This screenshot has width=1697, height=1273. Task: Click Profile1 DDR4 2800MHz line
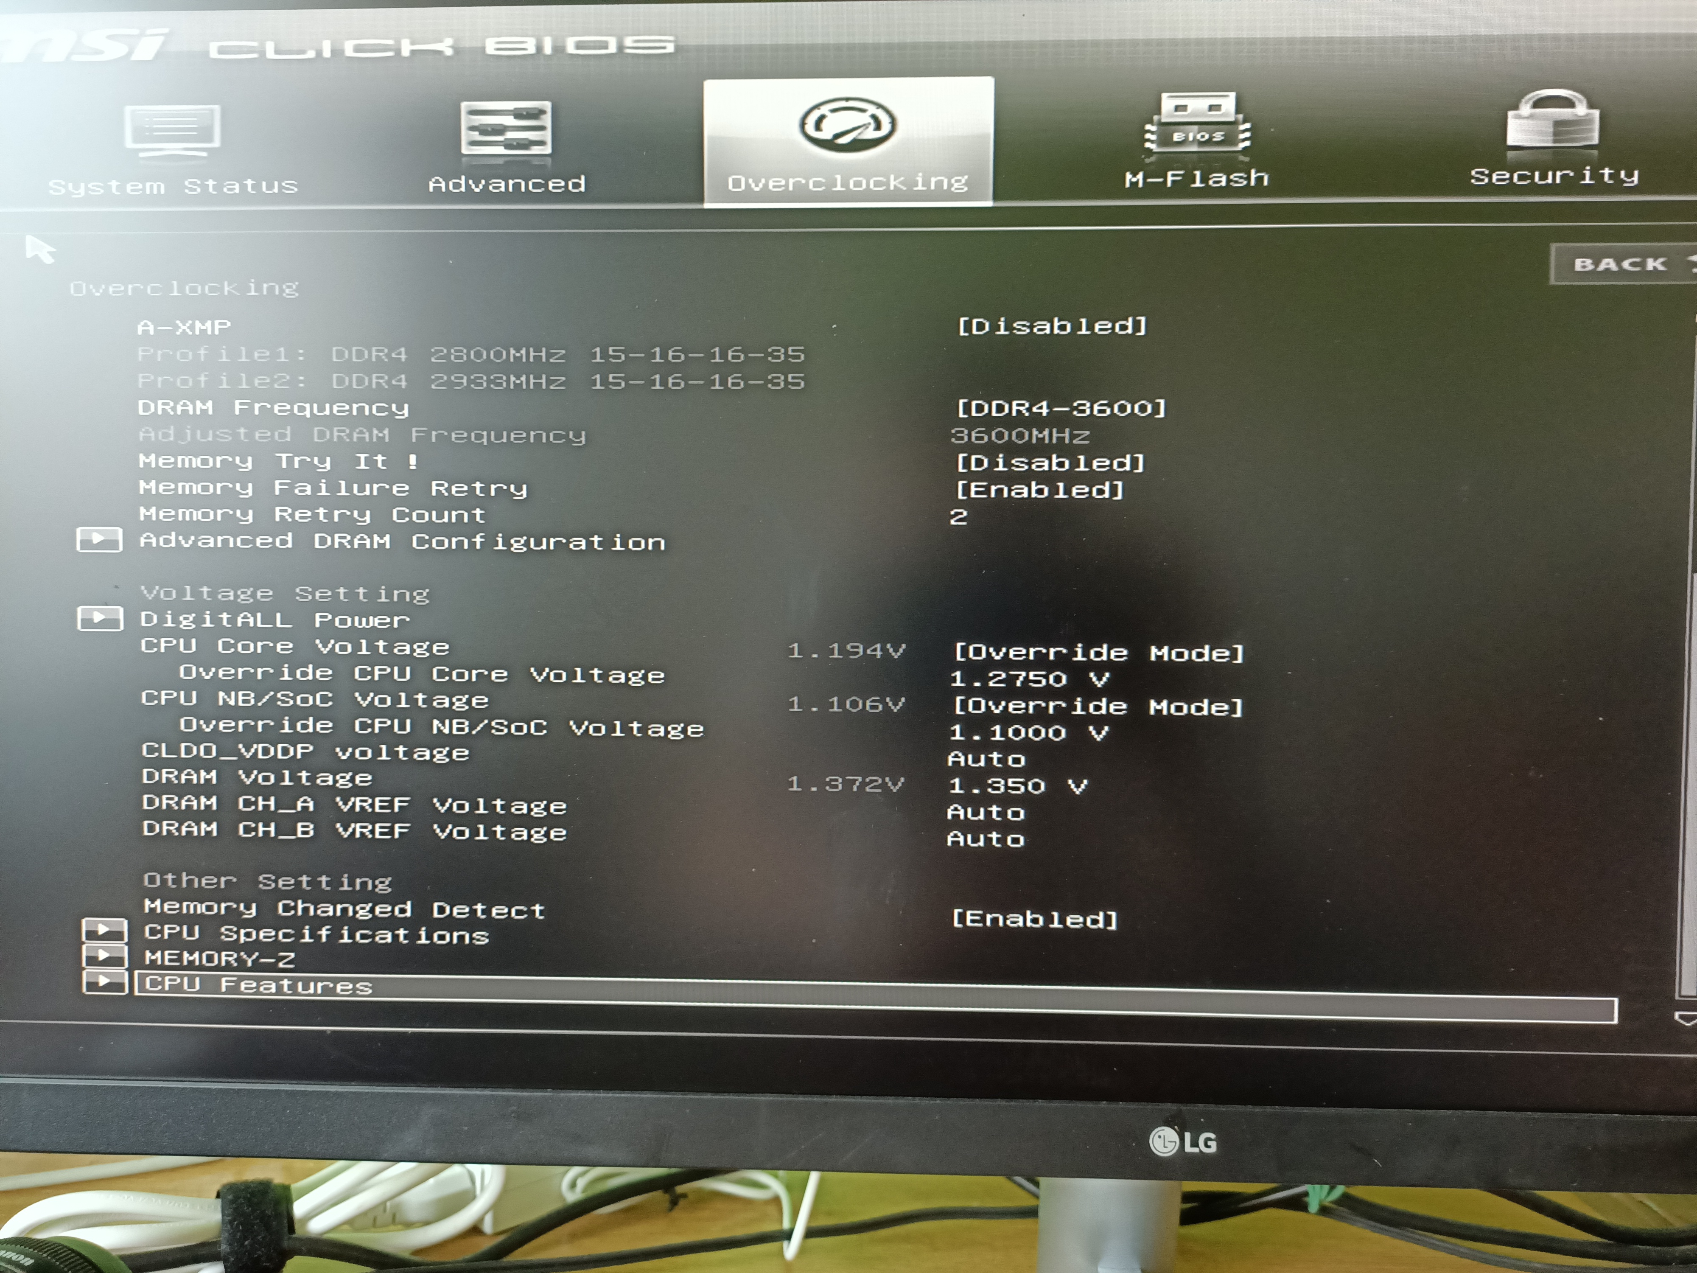pyautogui.click(x=471, y=354)
